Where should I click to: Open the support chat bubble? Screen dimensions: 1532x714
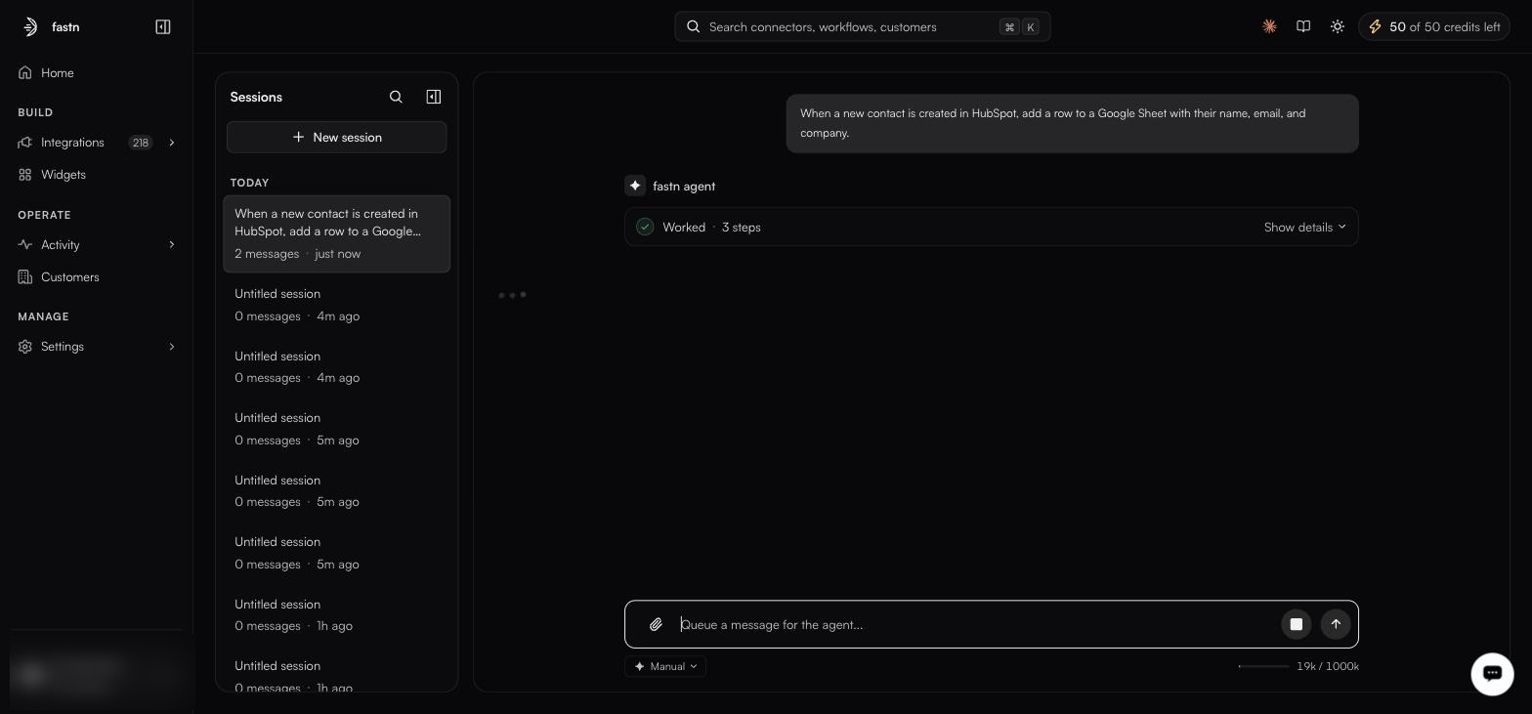[1492, 673]
